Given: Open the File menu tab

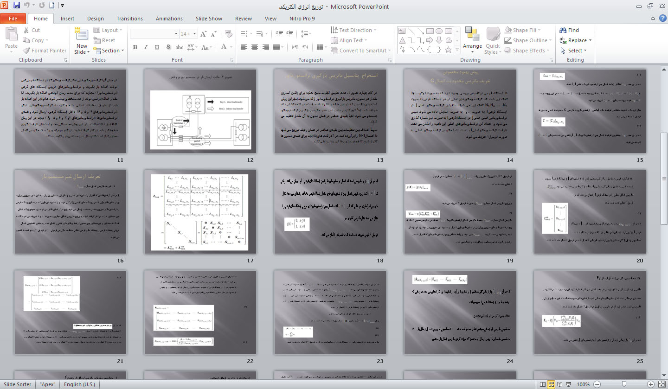Looking at the screenshot, I should tap(13, 19).
